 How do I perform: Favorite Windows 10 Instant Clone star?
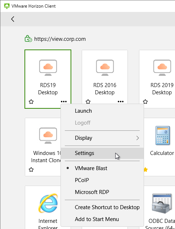point(31,169)
